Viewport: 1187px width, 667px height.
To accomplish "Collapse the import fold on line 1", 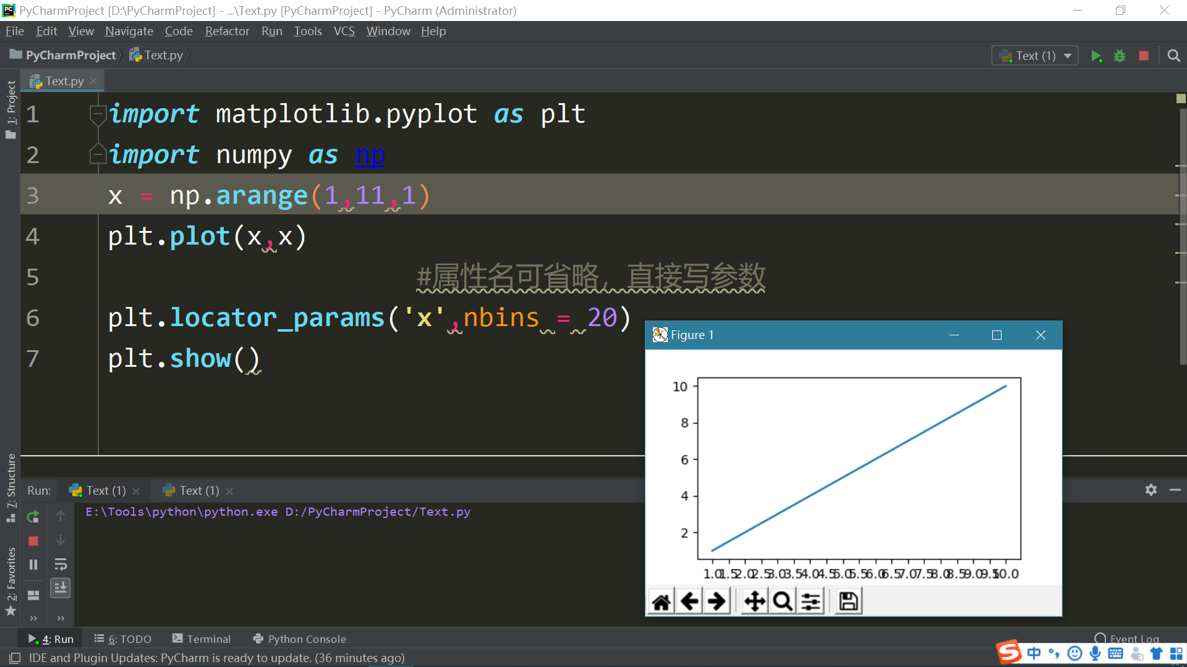I will (x=98, y=114).
